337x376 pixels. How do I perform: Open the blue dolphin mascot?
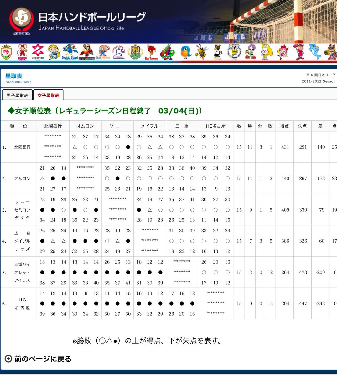315,52
